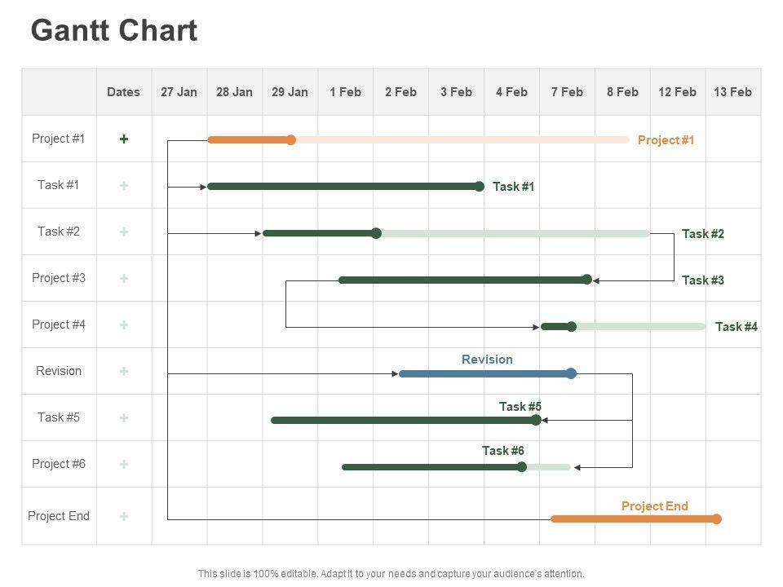Click the Dates column header
Viewport: 783px width, 587px height.
coord(123,92)
